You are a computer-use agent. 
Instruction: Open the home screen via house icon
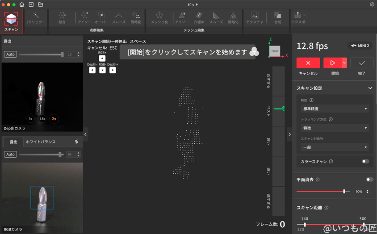tap(22, 4)
